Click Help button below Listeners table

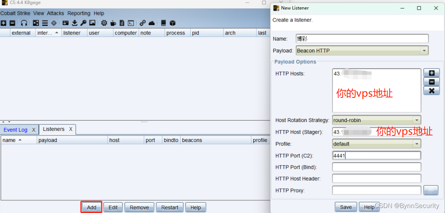click(x=196, y=207)
